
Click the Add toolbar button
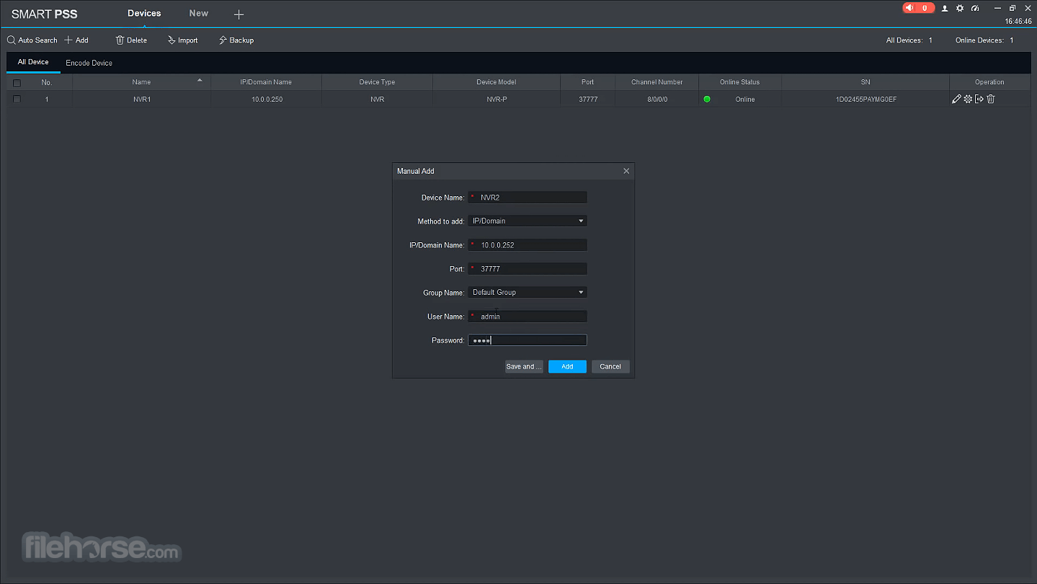tap(76, 40)
